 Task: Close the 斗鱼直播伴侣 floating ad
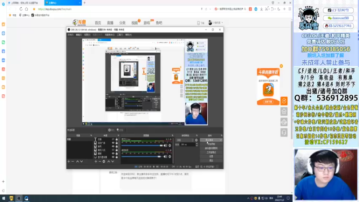[281, 66]
